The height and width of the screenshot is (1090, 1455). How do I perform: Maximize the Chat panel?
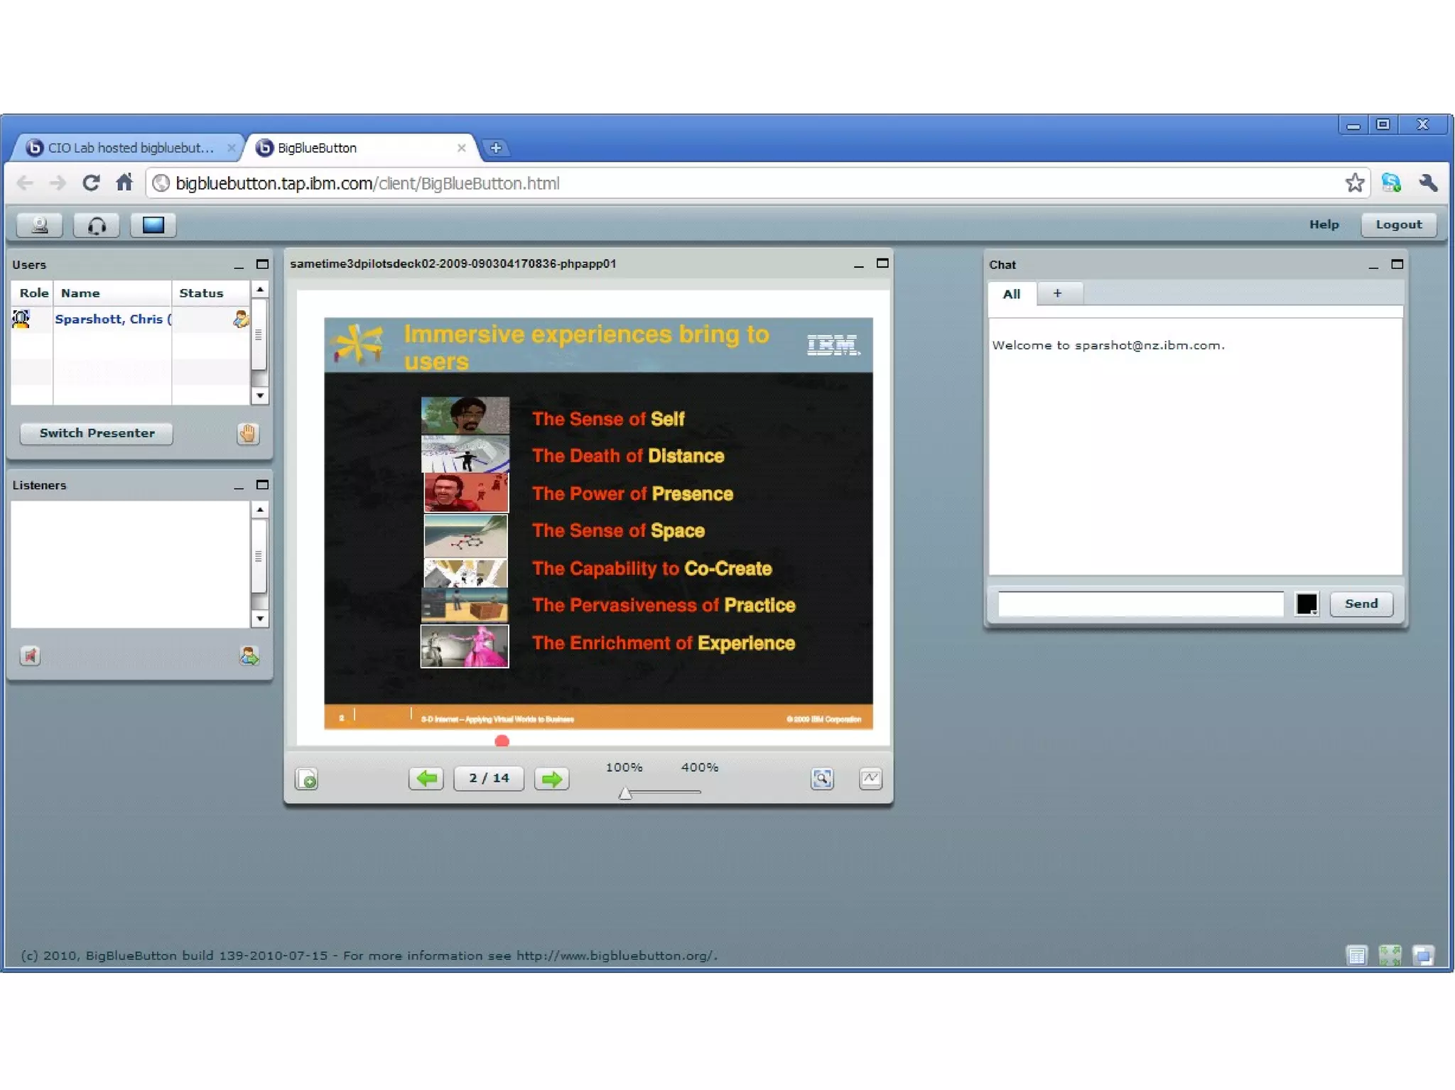click(1397, 264)
